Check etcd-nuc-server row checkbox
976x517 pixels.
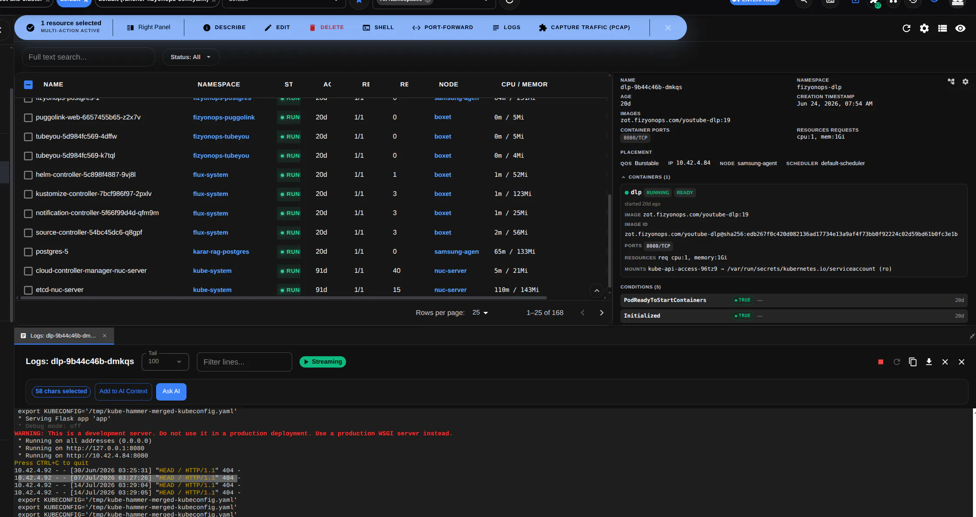pyautogui.click(x=28, y=290)
